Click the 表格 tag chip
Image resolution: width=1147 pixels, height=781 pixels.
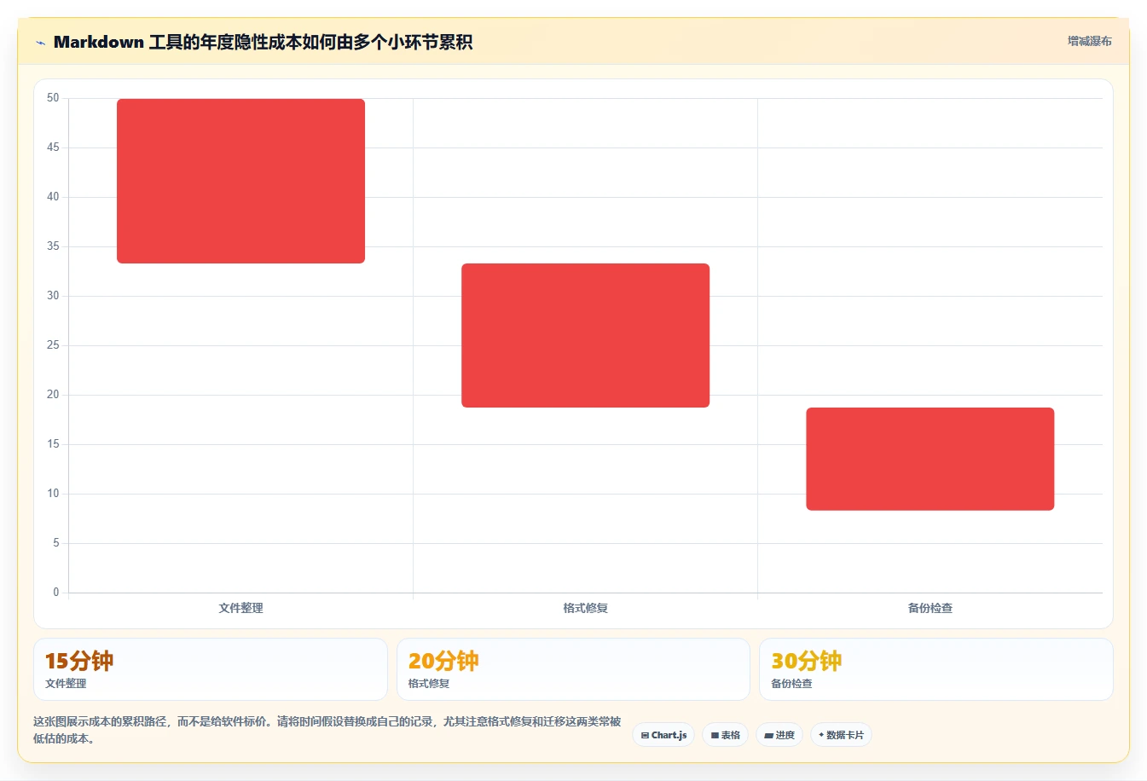point(725,735)
